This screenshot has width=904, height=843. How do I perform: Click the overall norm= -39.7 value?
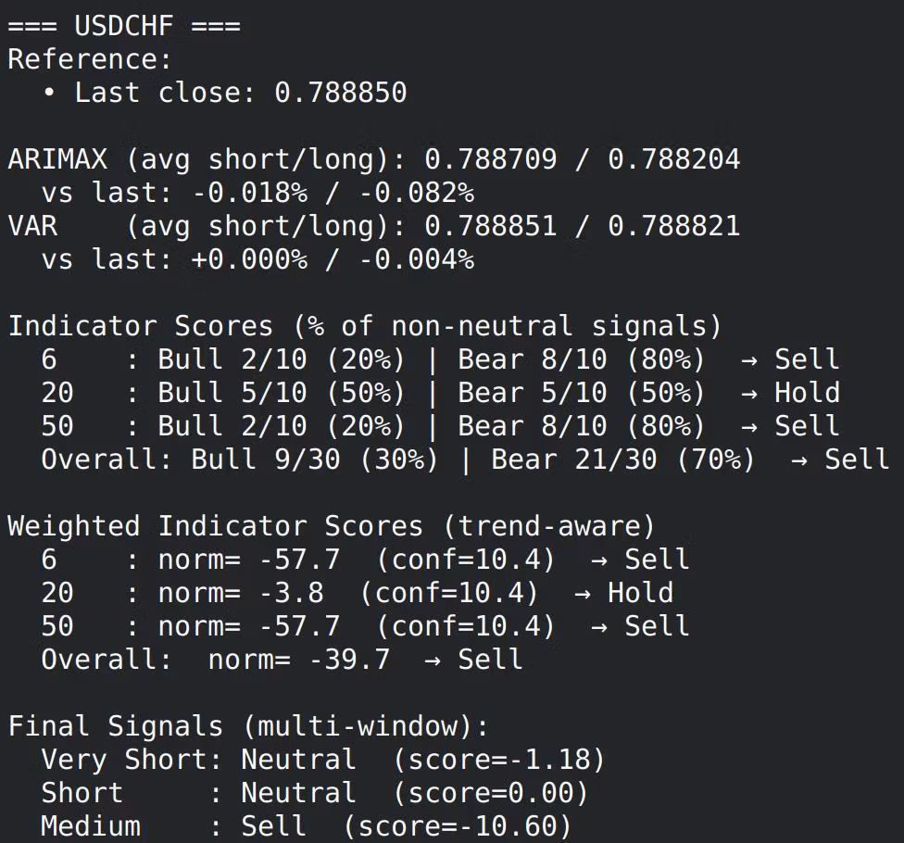coord(298,660)
